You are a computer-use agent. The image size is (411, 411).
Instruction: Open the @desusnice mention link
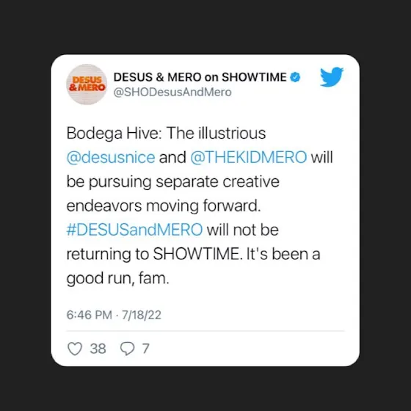coord(111,157)
